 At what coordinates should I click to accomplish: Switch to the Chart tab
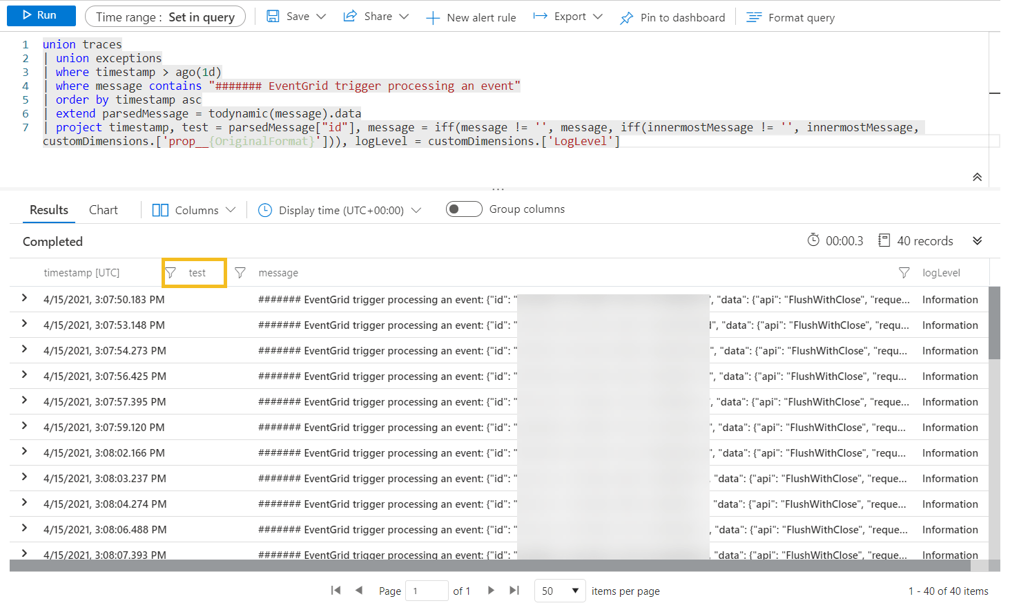coord(103,209)
